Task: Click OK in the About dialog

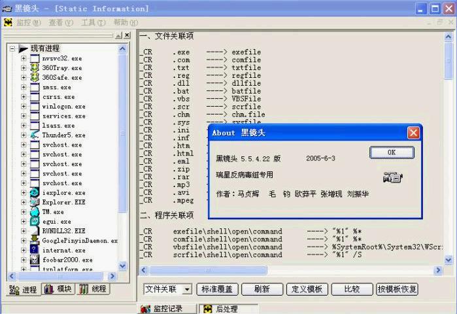Action: pos(392,152)
